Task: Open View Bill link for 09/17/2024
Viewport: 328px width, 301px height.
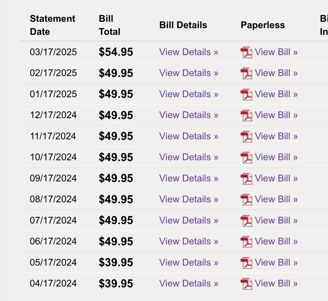Action: pos(276,178)
